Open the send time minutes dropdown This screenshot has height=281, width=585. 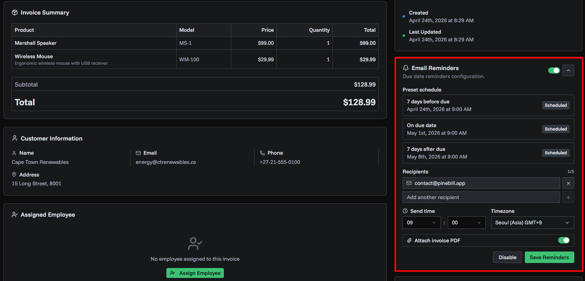[467, 222]
